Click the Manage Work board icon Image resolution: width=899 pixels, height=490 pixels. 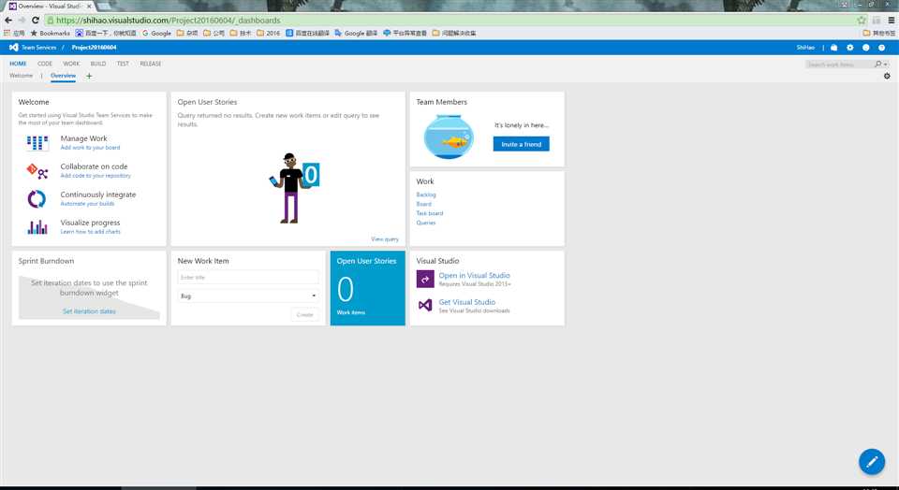pyautogui.click(x=37, y=142)
